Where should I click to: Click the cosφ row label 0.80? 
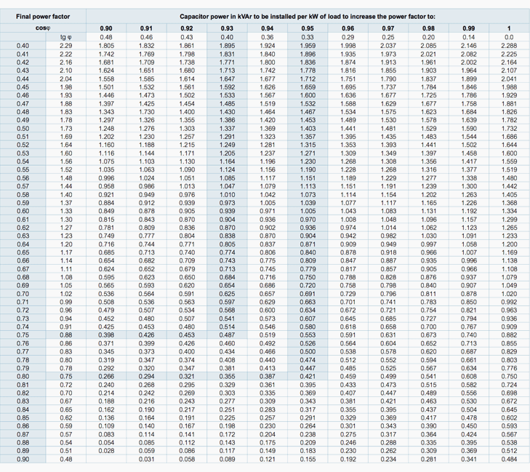point(23,376)
